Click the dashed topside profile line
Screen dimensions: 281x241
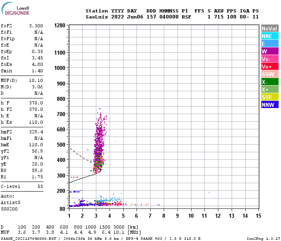(x=81, y=156)
